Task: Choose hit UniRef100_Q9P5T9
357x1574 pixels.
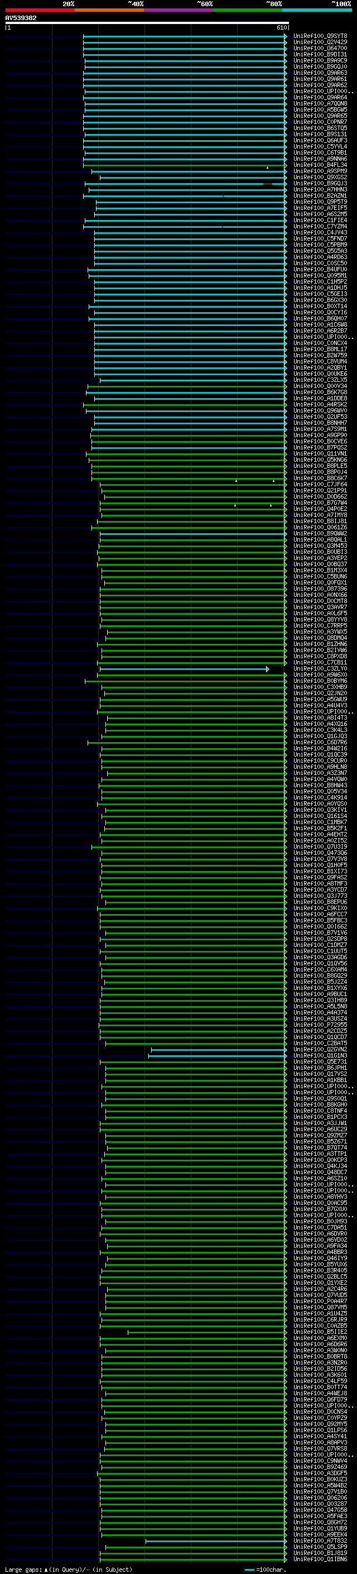Action: 320,202
